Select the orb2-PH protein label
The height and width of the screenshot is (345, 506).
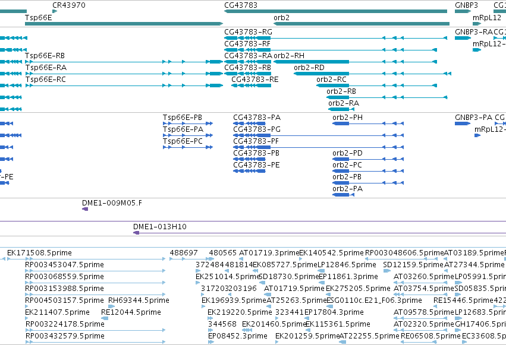point(348,118)
